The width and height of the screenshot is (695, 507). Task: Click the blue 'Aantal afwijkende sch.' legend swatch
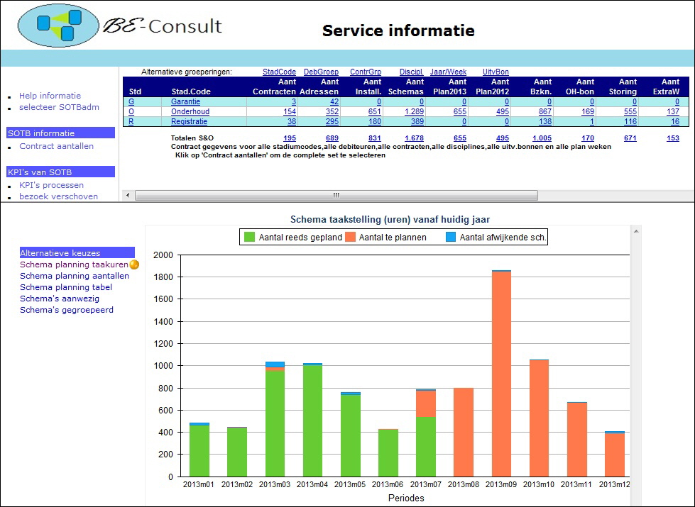click(450, 238)
